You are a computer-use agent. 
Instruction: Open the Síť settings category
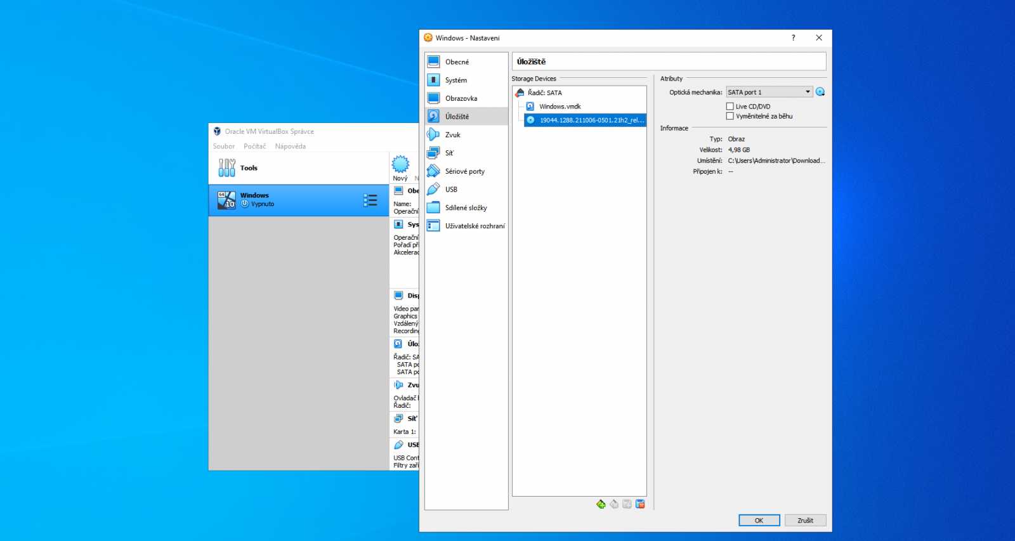466,153
